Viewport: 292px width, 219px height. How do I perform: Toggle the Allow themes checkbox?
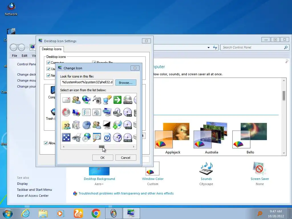(x=46, y=143)
